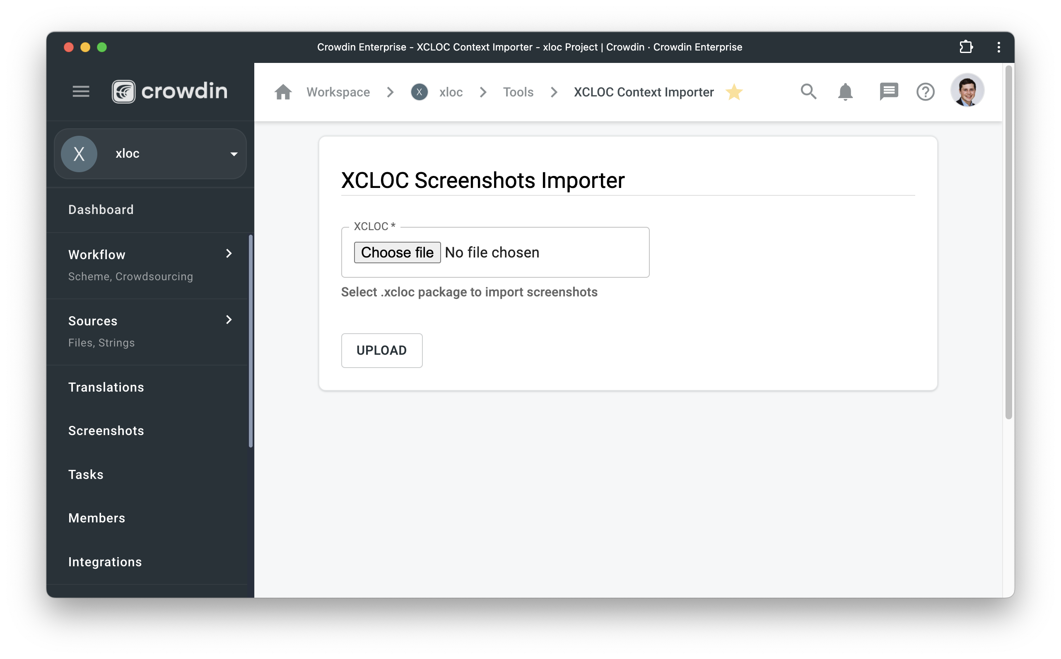Click 'Select .xcloc package to import screenshots' text
This screenshot has width=1061, height=659.
(469, 292)
